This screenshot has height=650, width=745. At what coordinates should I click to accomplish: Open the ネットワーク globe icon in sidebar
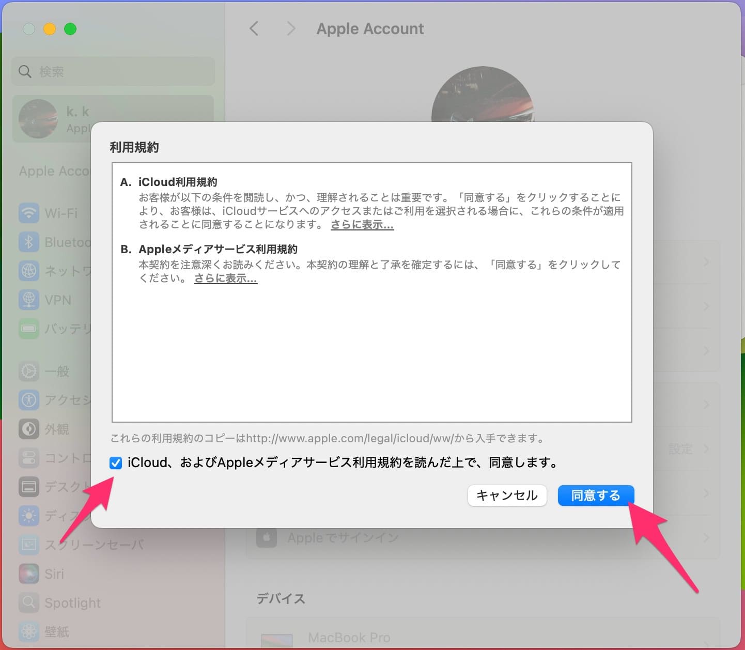tap(29, 271)
